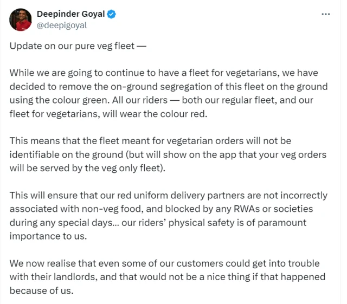This screenshot has width=347, height=304.
Task: Click the line starting 'This will ensure that'
Action: (168, 195)
